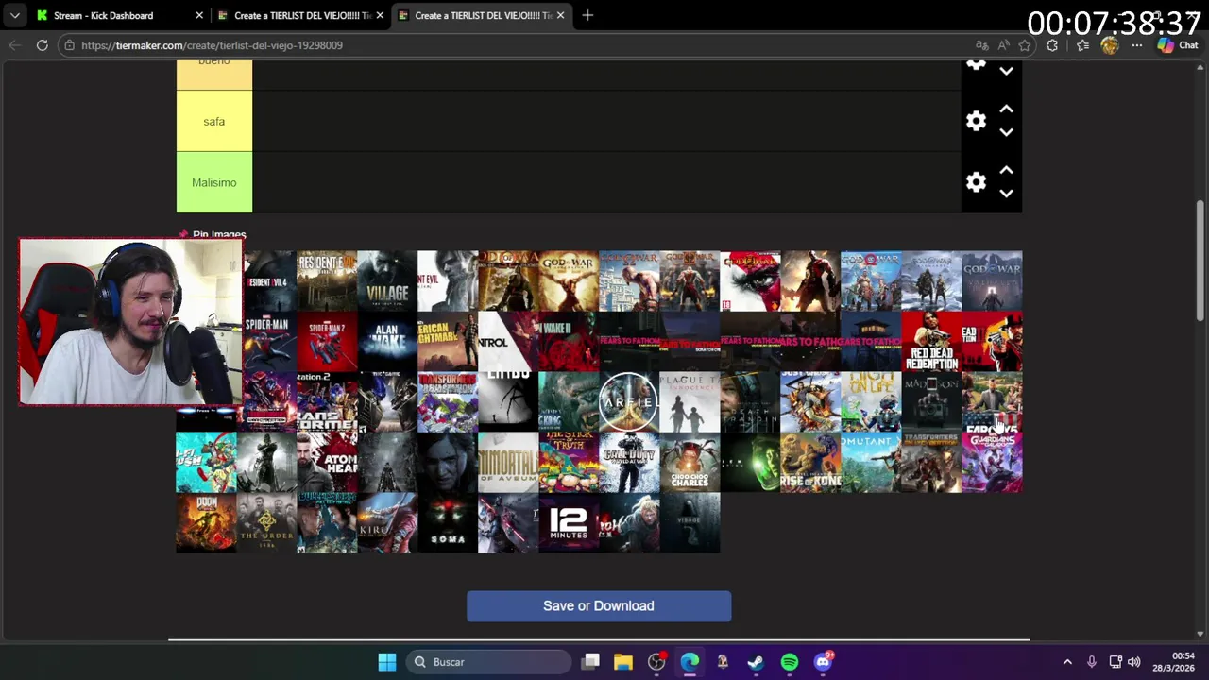Select the Choo Choo Charles thumbnail
This screenshot has width=1209, height=680.
click(690, 462)
